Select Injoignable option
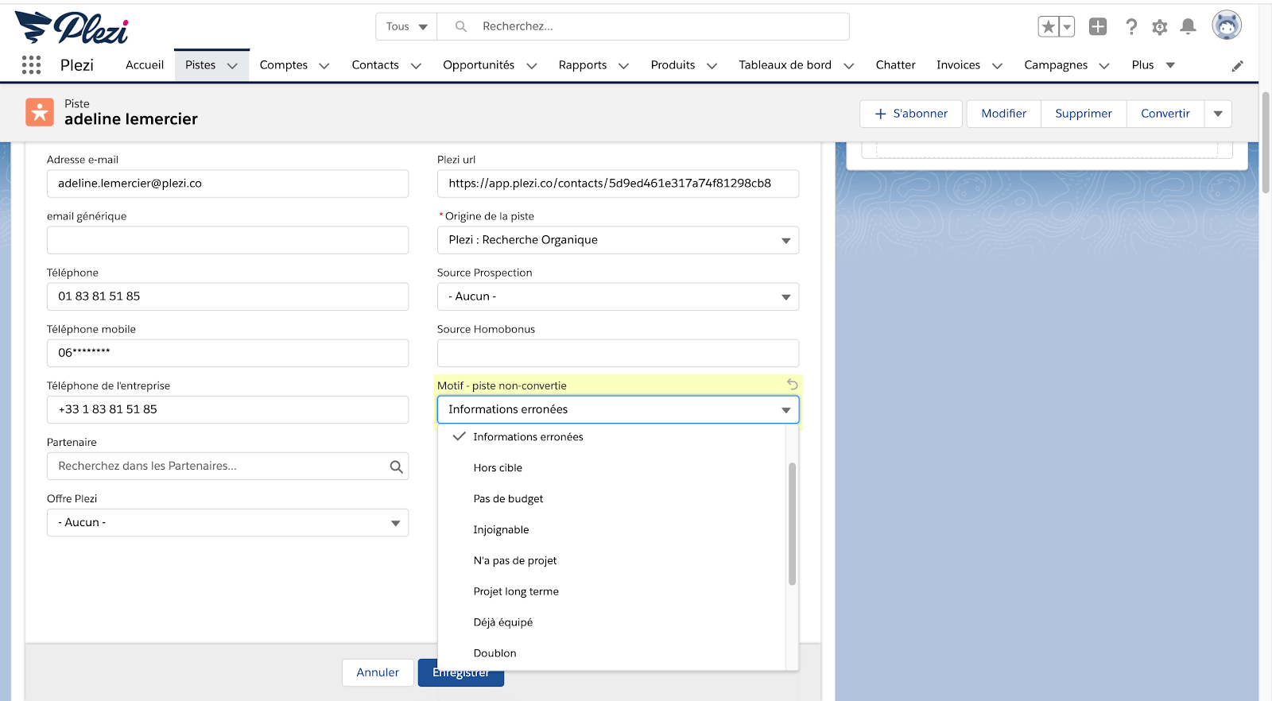This screenshot has height=701, width=1272. 611,530
